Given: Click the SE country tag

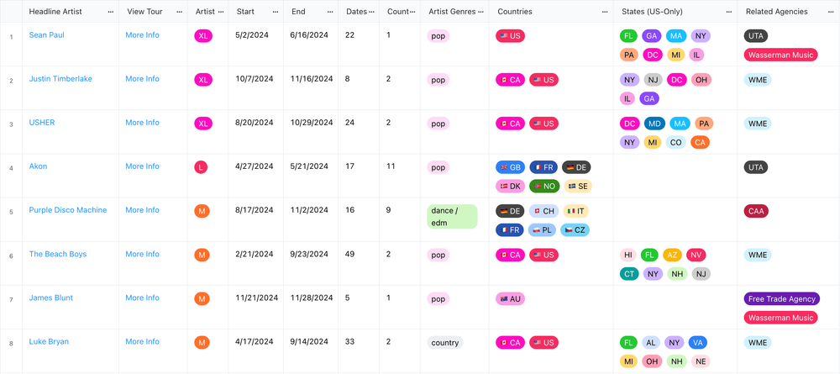Looking at the screenshot, I should click(x=578, y=186).
